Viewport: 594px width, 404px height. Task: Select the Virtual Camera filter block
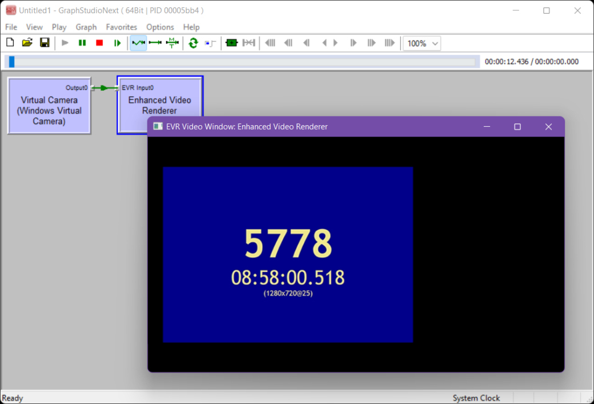tap(49, 106)
